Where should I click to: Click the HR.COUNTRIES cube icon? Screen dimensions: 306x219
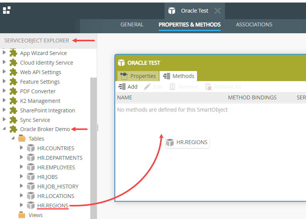31,148
